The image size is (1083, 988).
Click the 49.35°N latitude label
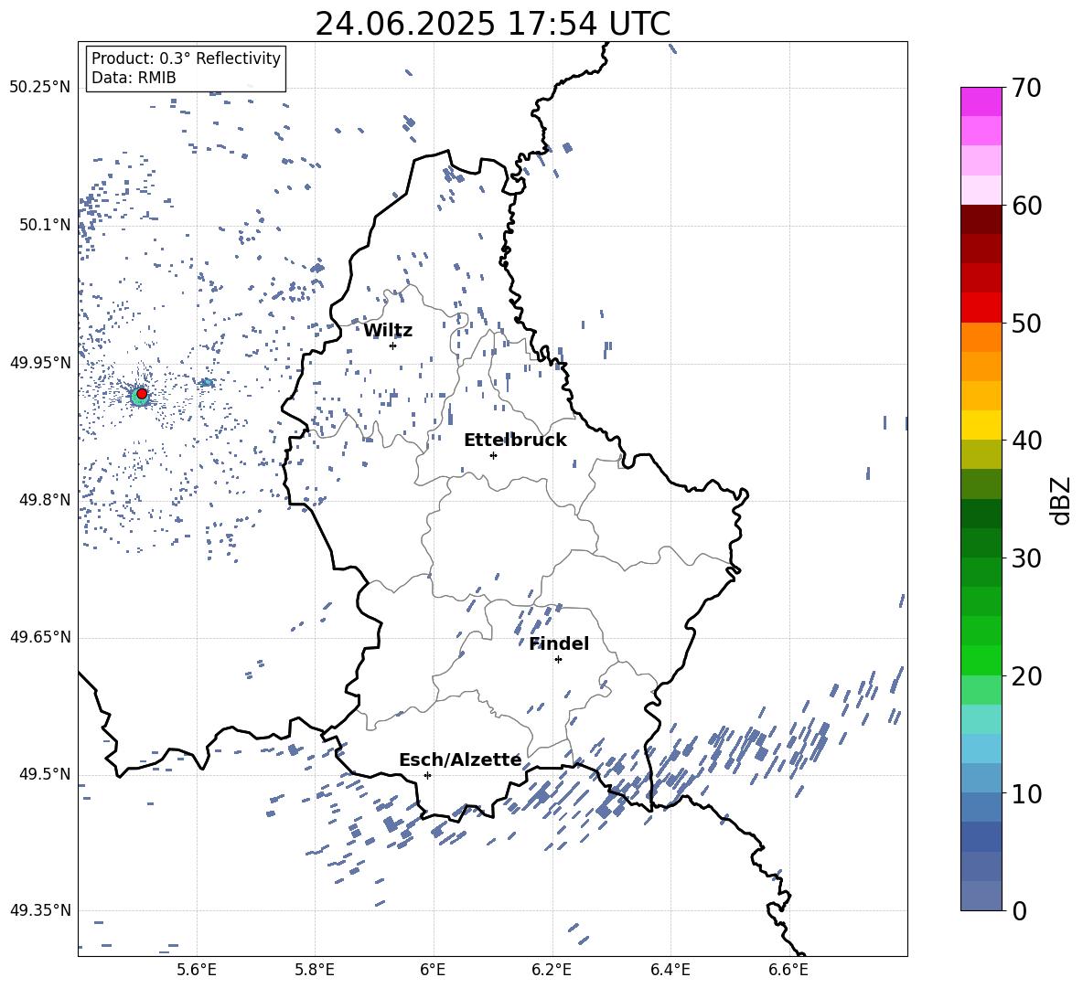pos(40,910)
